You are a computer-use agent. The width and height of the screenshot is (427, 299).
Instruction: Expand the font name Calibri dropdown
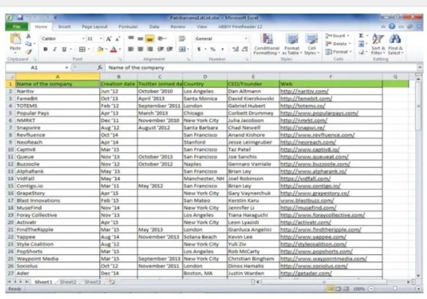click(x=83, y=39)
